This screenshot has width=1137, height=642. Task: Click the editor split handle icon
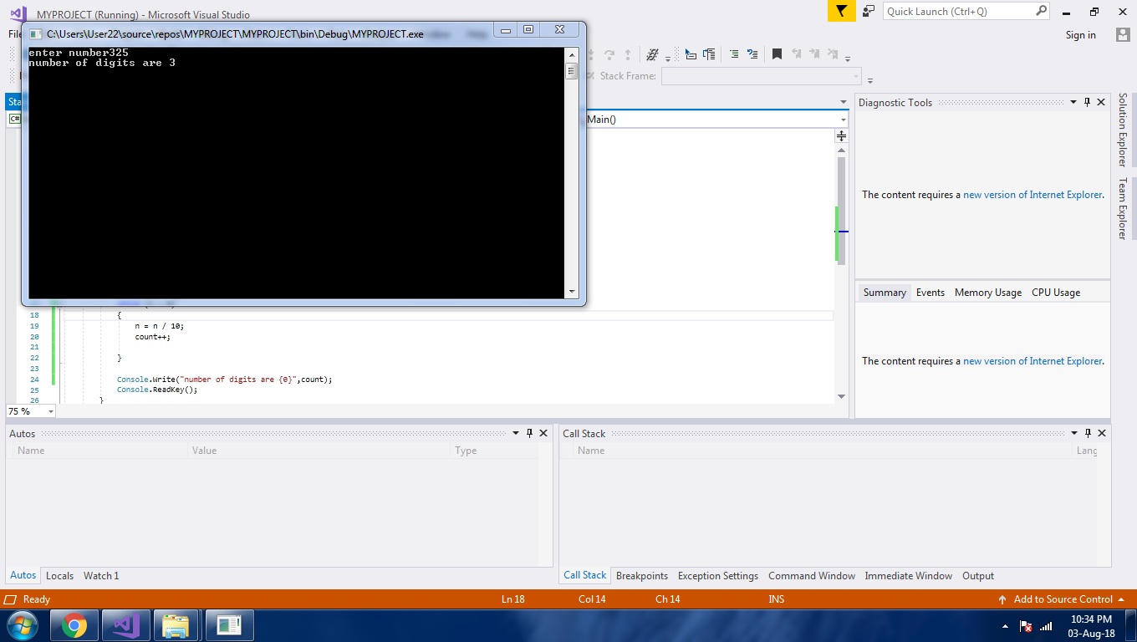(x=841, y=135)
